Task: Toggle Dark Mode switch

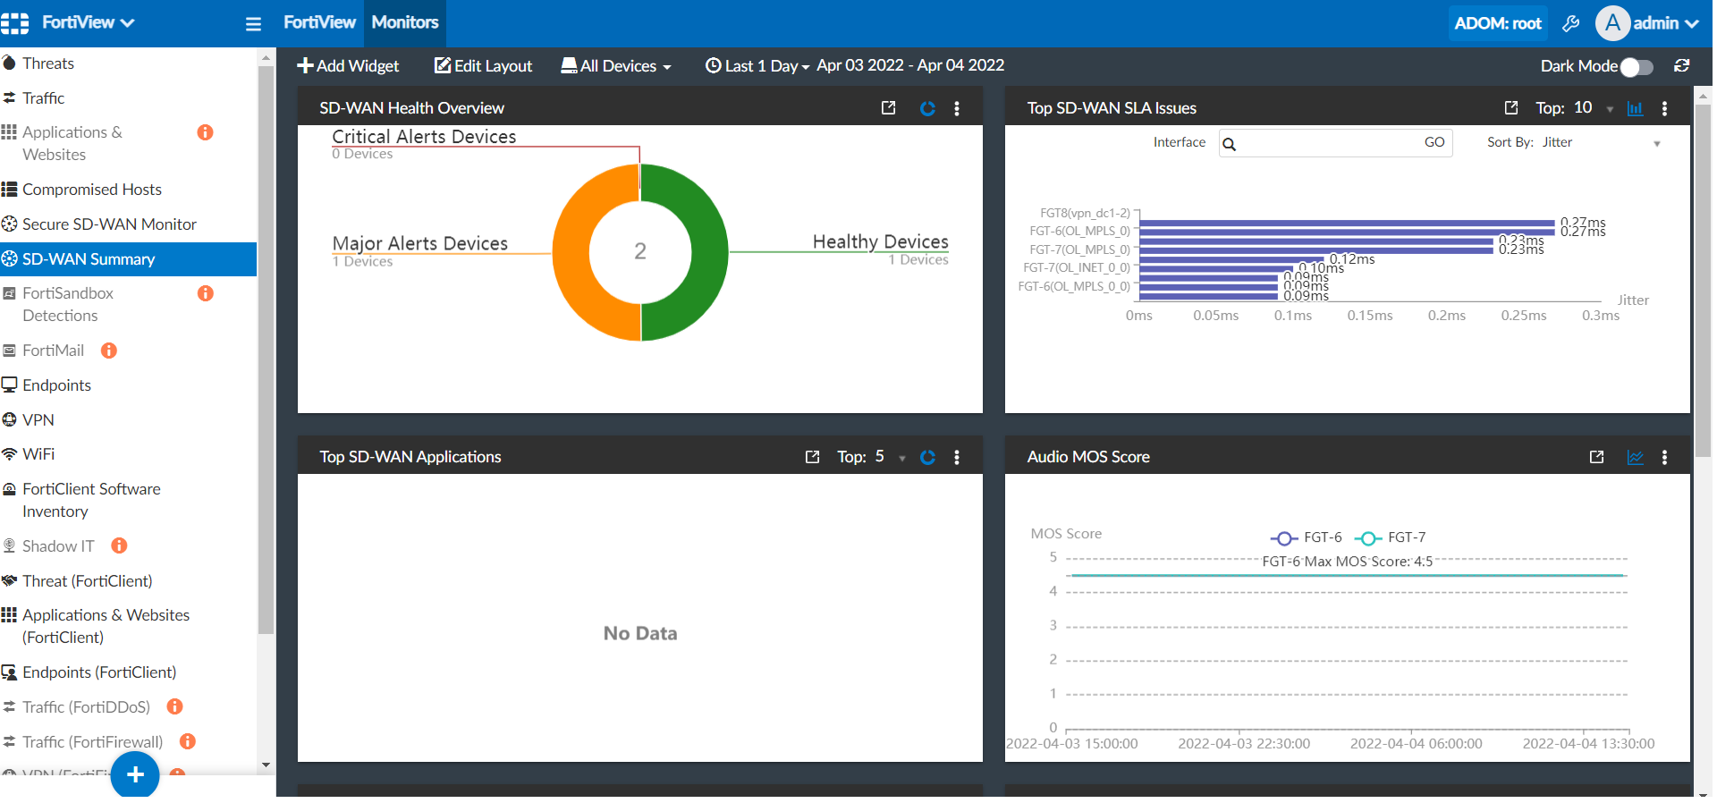Action: click(x=1637, y=66)
